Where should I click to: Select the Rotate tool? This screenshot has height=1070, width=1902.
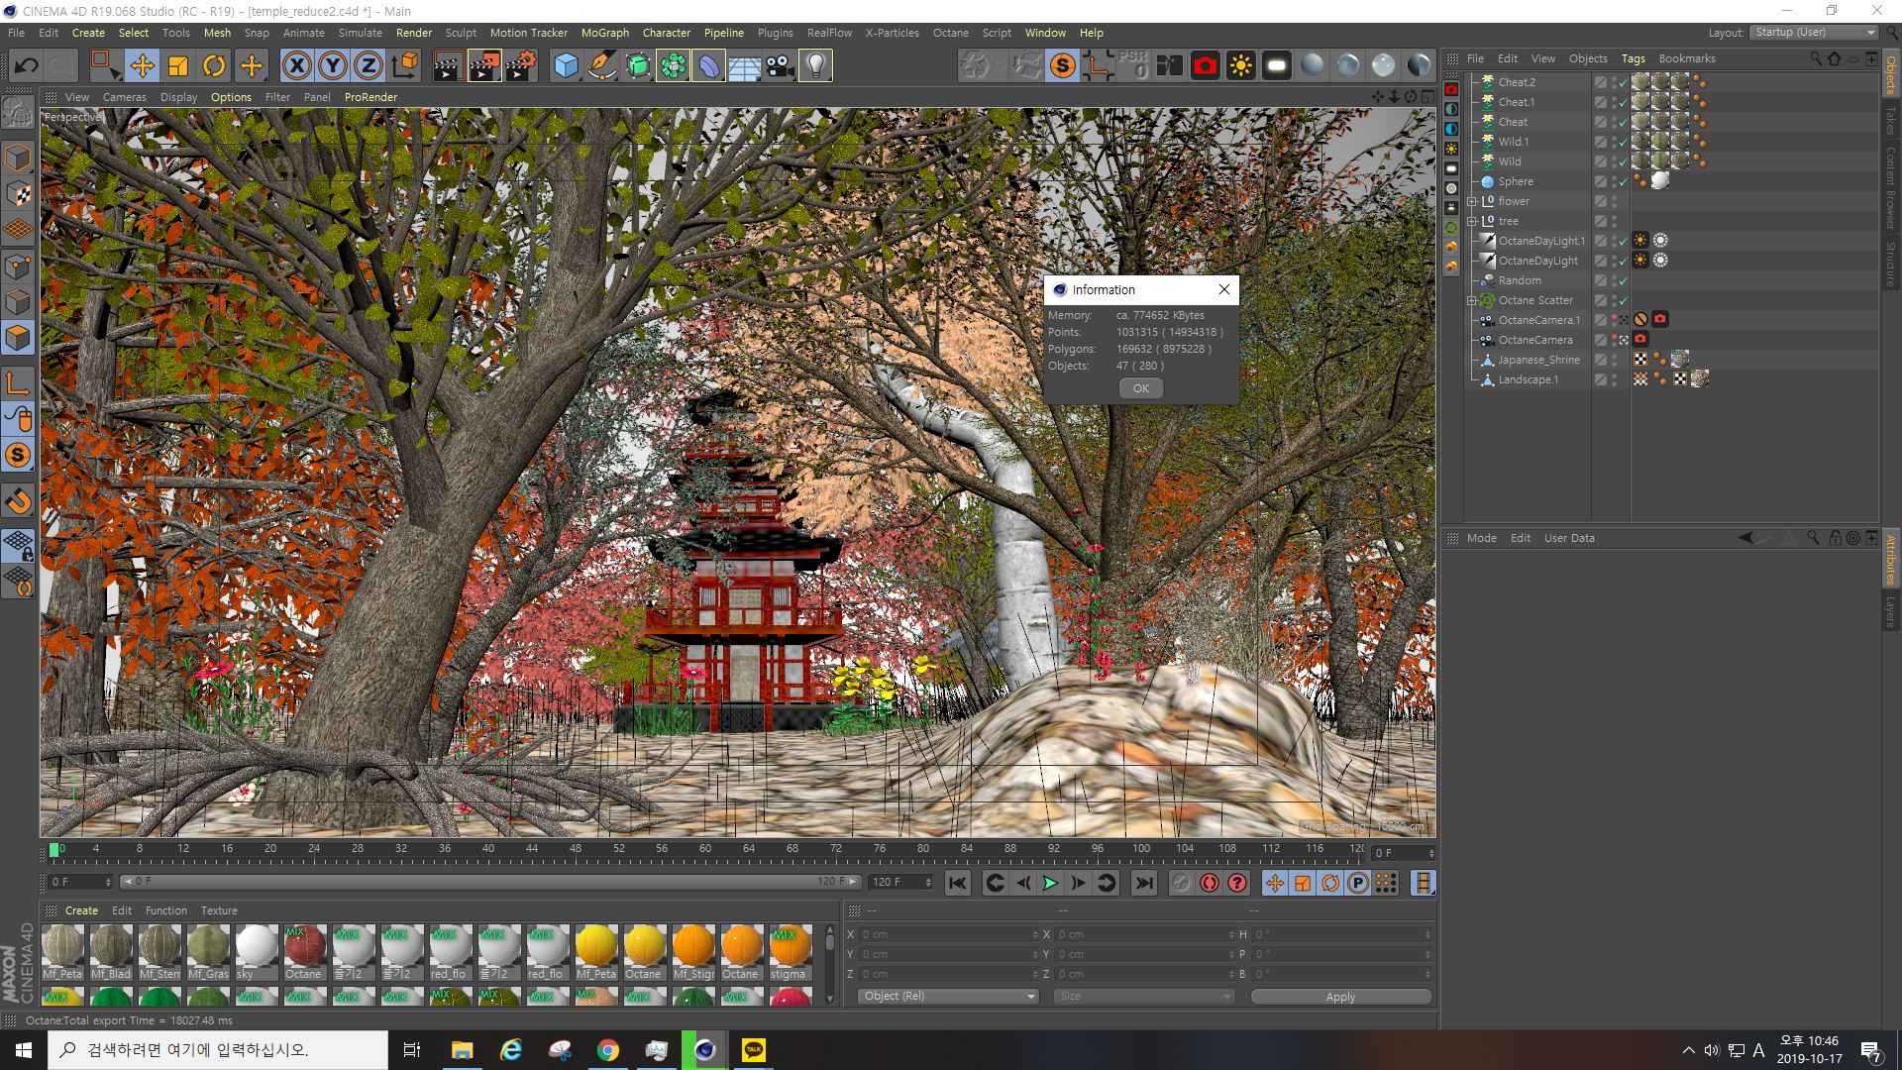214,66
